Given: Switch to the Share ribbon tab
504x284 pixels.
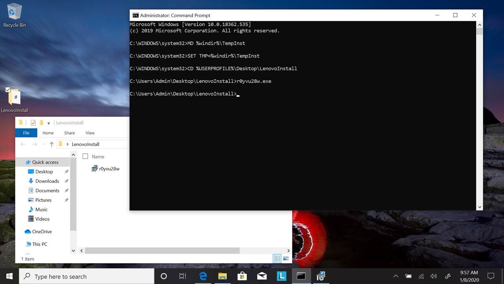Looking at the screenshot, I should [x=69, y=133].
